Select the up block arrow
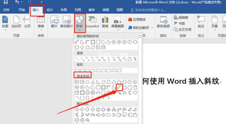The image size is (226, 124). (x=87, y=110)
